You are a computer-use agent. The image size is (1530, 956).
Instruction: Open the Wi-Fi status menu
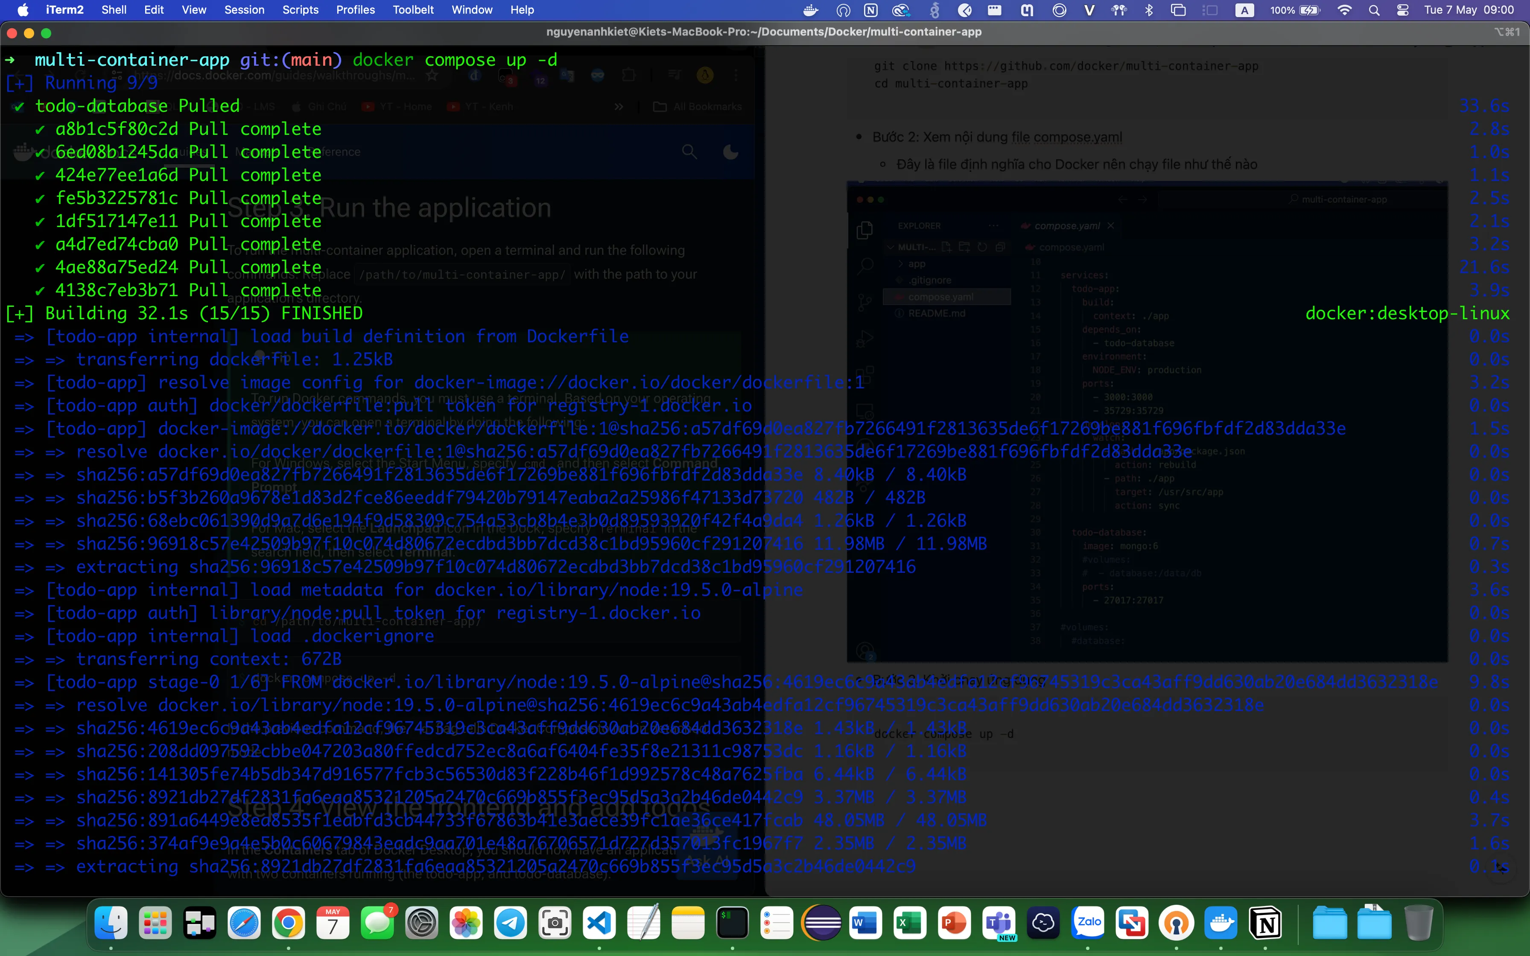1345,10
